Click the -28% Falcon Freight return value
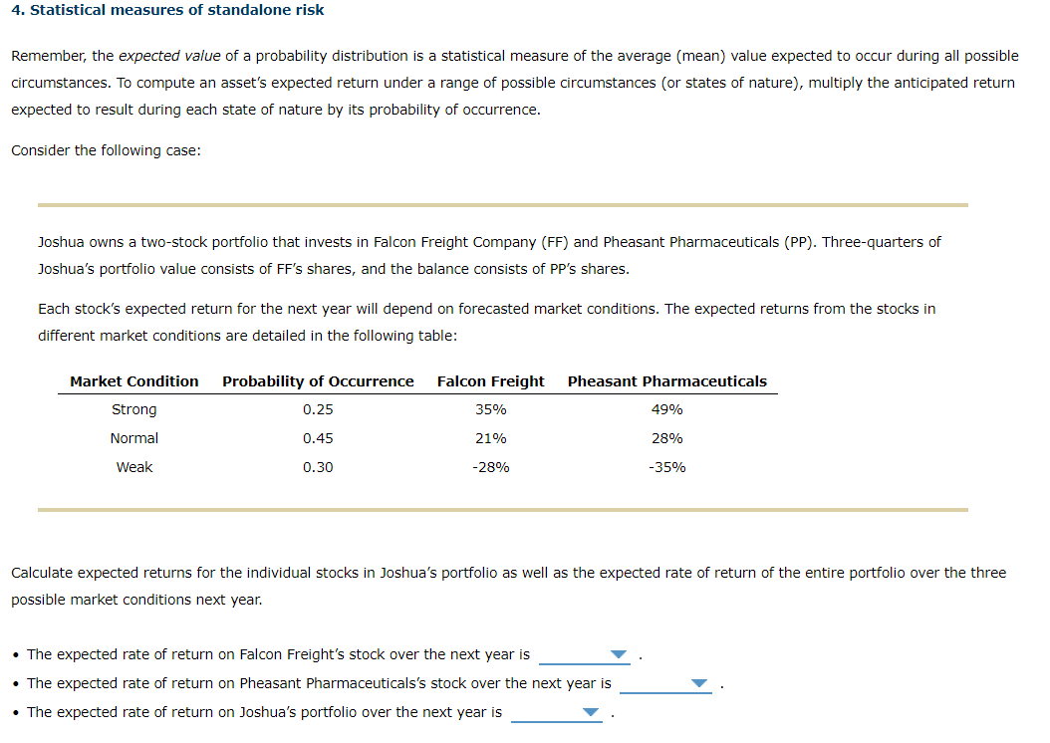 (490, 466)
